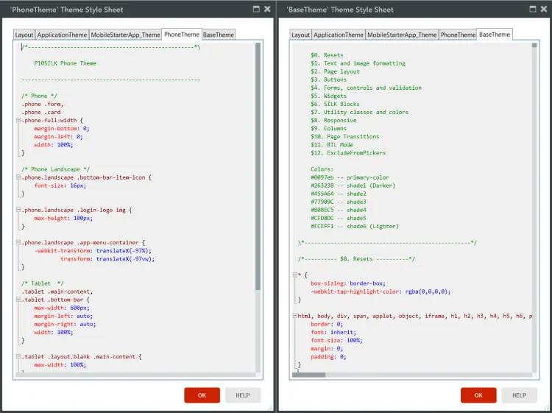
Task: Click the '$12. ExcludeFromPickers' contents entry
Action: (348, 153)
